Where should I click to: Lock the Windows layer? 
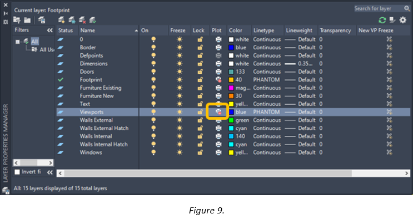pyautogui.click(x=200, y=152)
